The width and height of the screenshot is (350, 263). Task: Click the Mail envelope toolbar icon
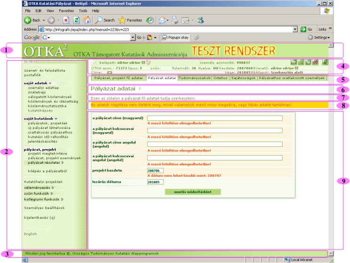162,20
